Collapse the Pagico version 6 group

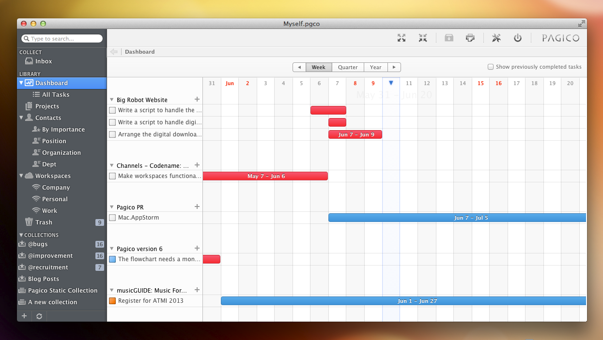coord(112,249)
